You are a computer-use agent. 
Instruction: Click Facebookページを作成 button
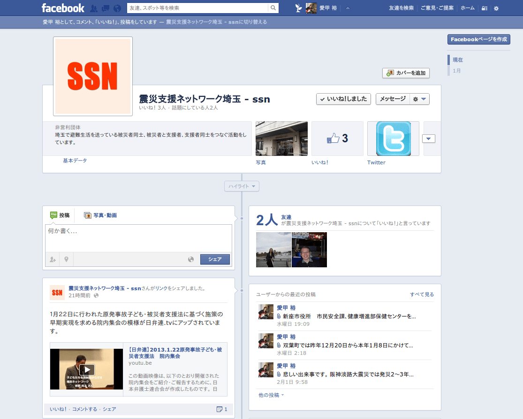coord(478,39)
